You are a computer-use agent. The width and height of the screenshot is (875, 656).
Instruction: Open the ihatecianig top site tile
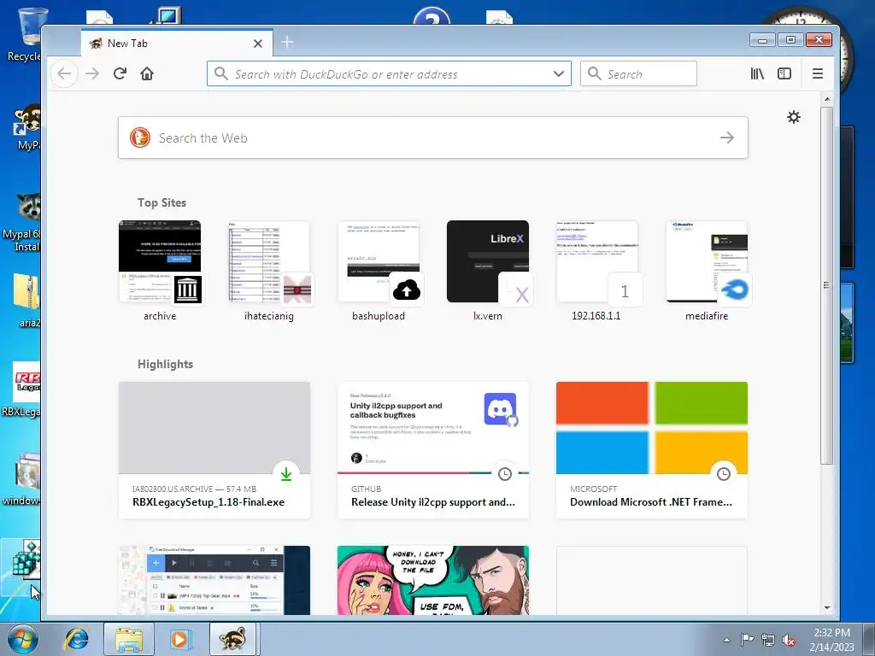(x=269, y=271)
